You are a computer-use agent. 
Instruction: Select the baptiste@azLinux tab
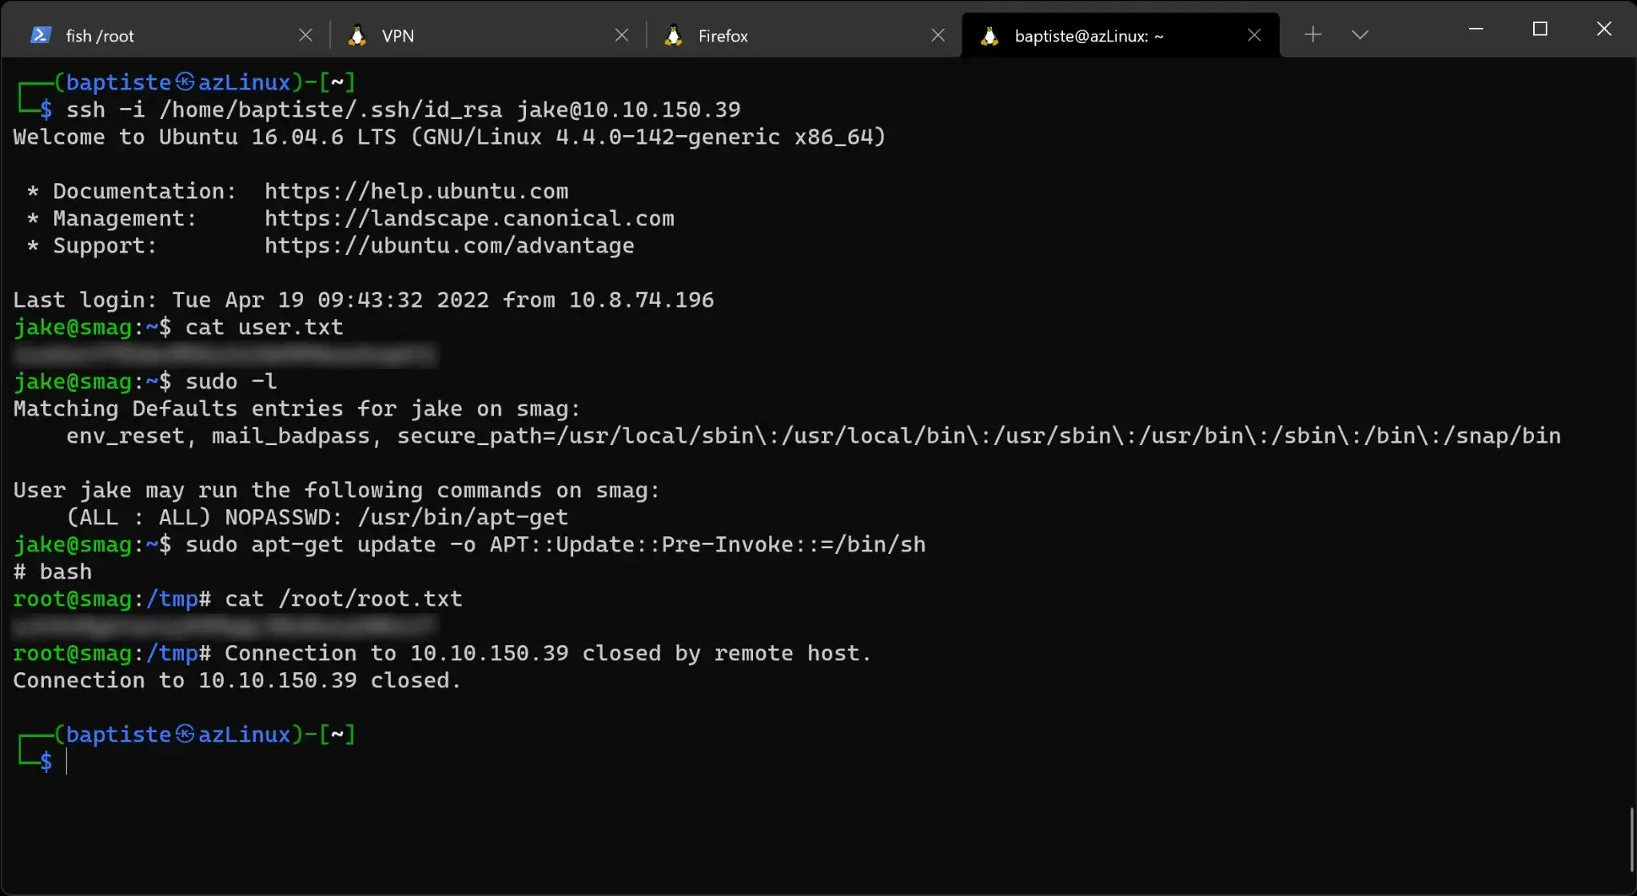coord(1103,35)
